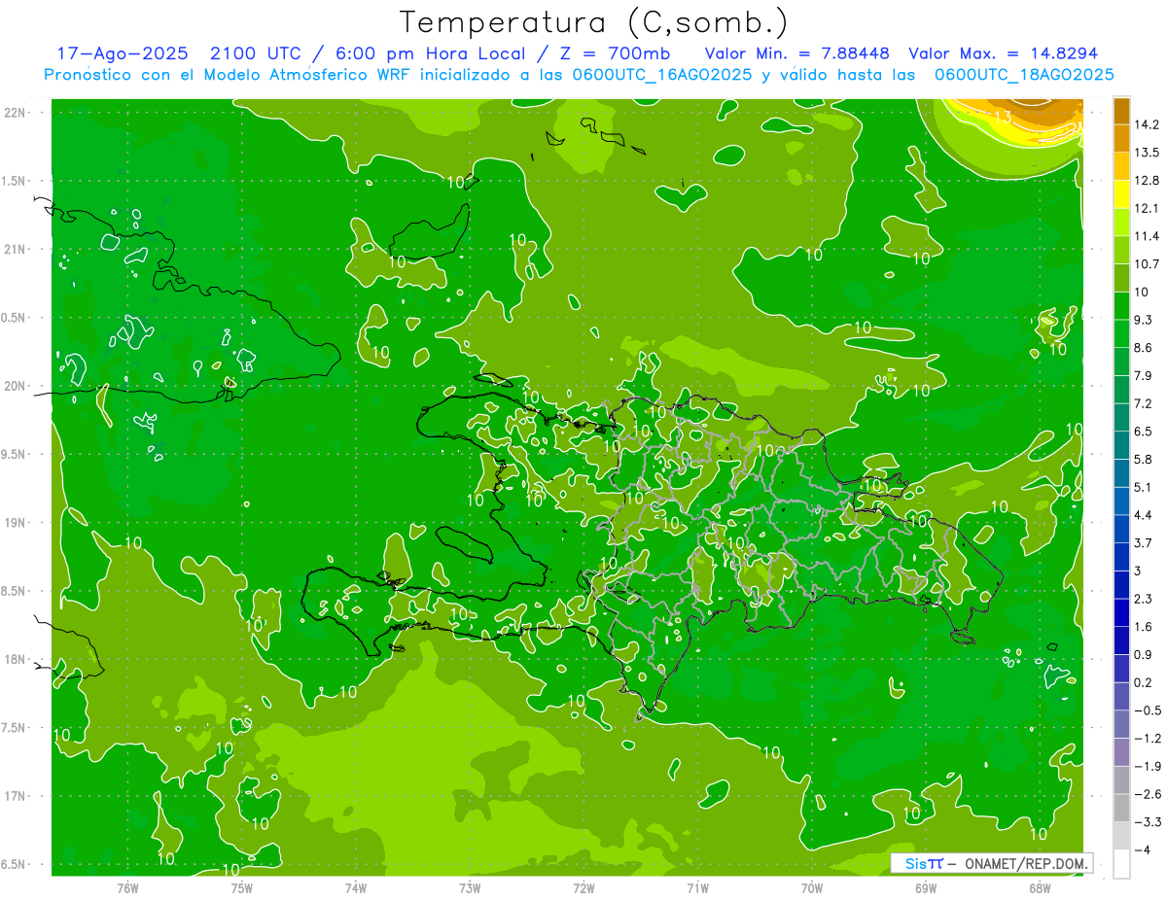Click the '74W' longitude axis label

355,888
